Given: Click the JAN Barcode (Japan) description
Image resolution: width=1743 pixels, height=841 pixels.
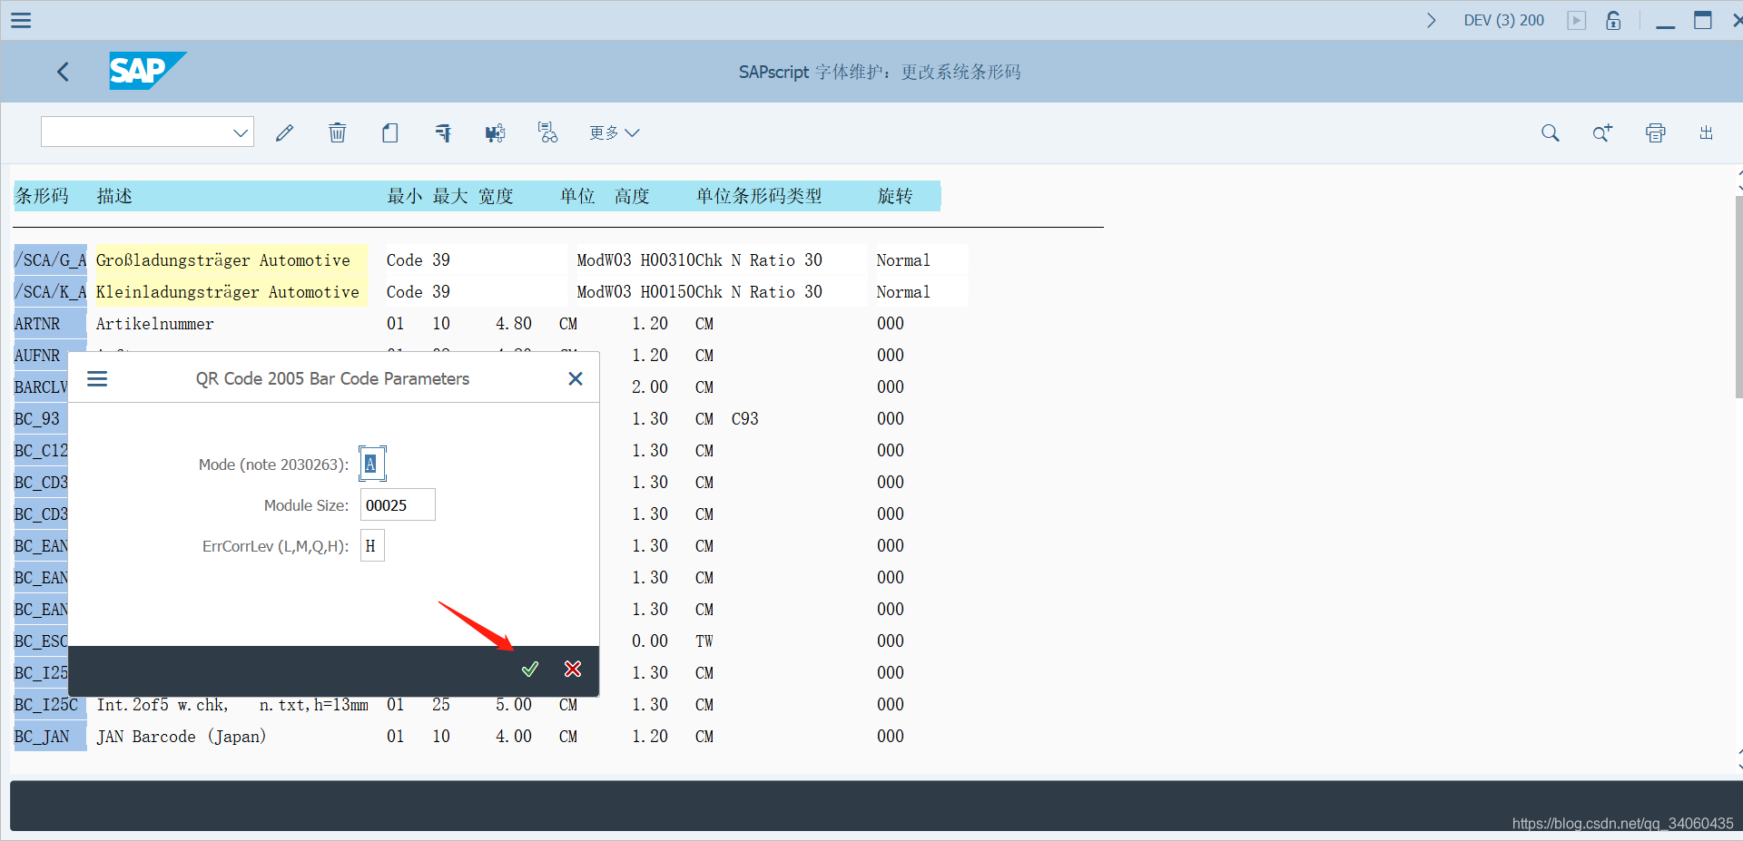Looking at the screenshot, I should (182, 737).
